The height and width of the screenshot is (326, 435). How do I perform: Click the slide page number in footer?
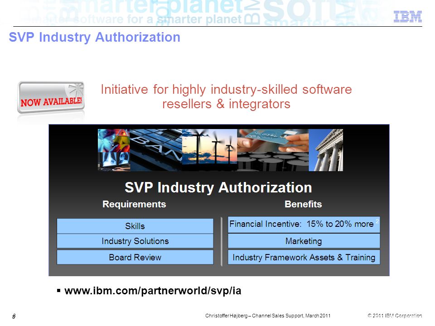(14, 316)
